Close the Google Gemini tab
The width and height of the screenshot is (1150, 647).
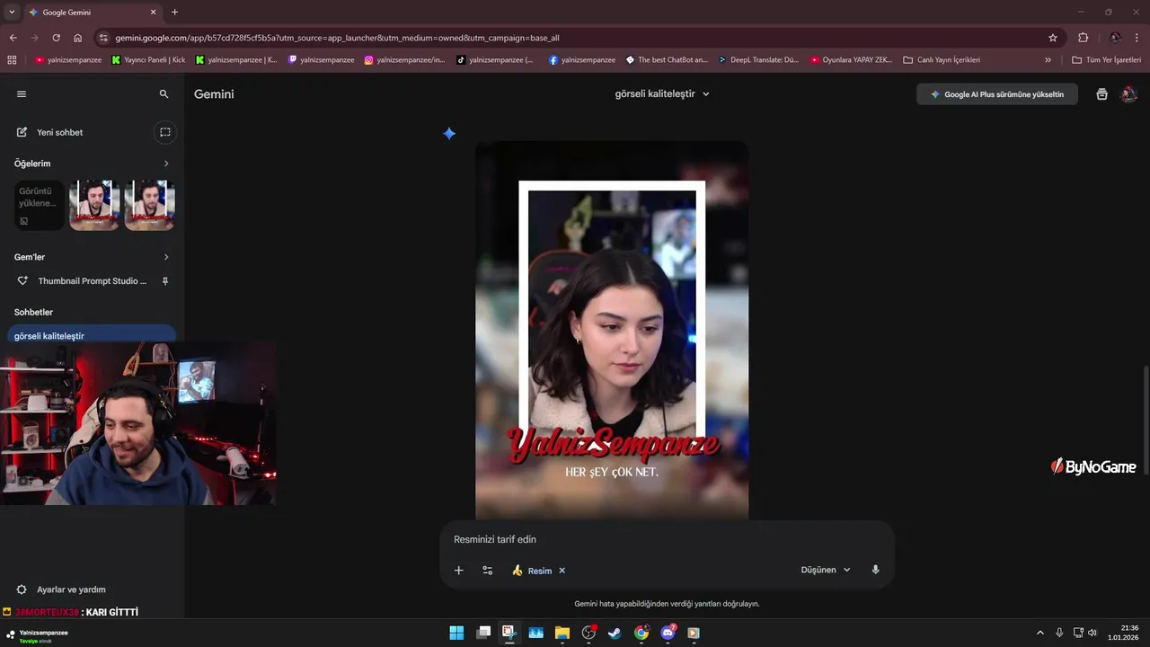pyautogui.click(x=153, y=13)
